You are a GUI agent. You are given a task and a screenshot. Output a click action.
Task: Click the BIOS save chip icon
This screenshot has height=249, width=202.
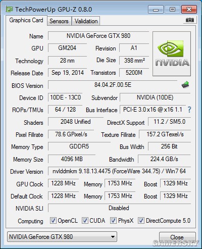pyautogui.click(x=185, y=85)
